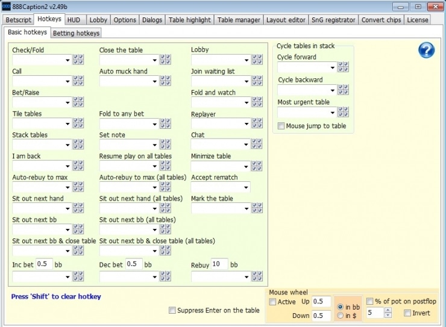This screenshot has width=446, height=327.
Task: Click the modifier grid icon beside Cycle backward
Action: click(x=343, y=90)
